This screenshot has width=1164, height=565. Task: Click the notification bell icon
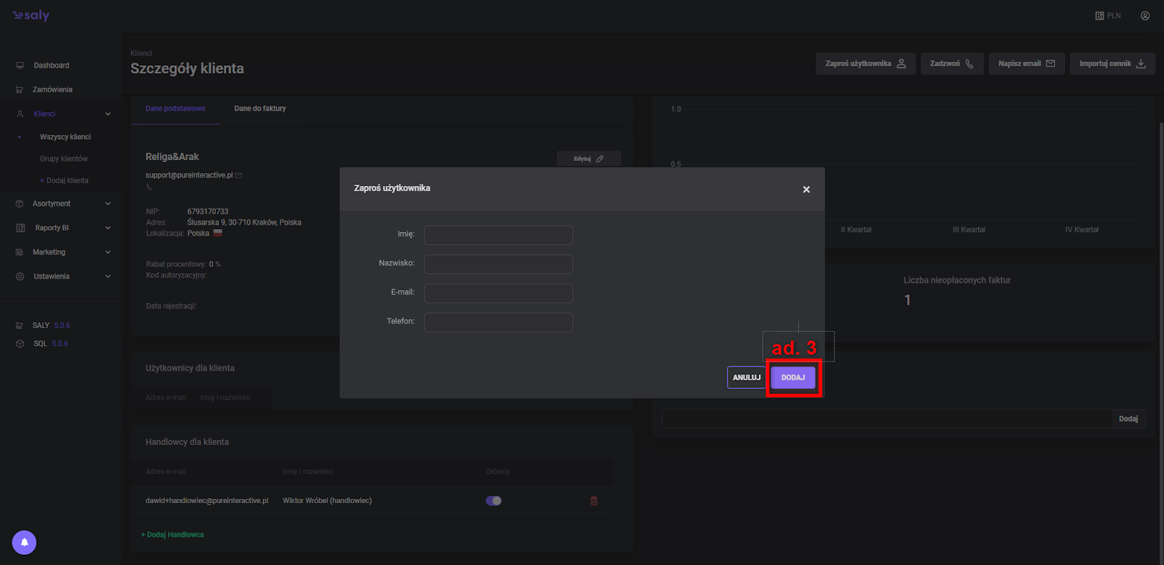pos(24,542)
